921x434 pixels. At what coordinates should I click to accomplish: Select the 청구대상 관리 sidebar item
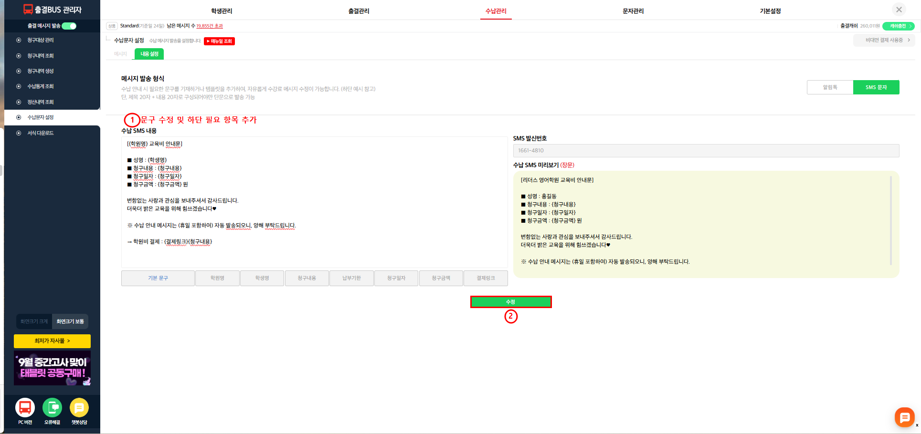pyautogui.click(x=41, y=40)
